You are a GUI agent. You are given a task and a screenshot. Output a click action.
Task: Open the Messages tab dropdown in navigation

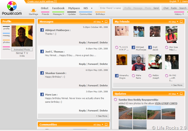[x=58, y=14]
